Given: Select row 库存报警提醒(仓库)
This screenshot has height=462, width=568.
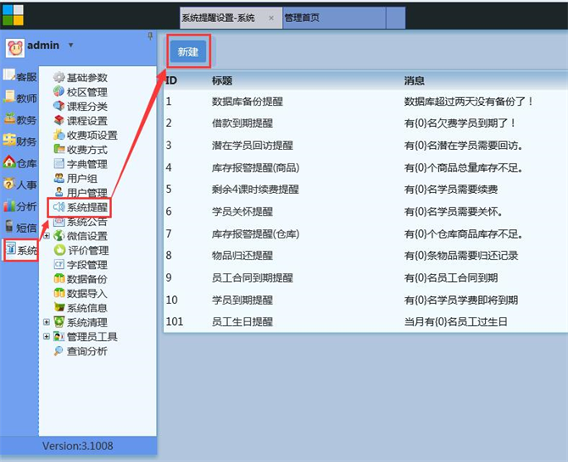Looking at the screenshot, I should click(365, 234).
